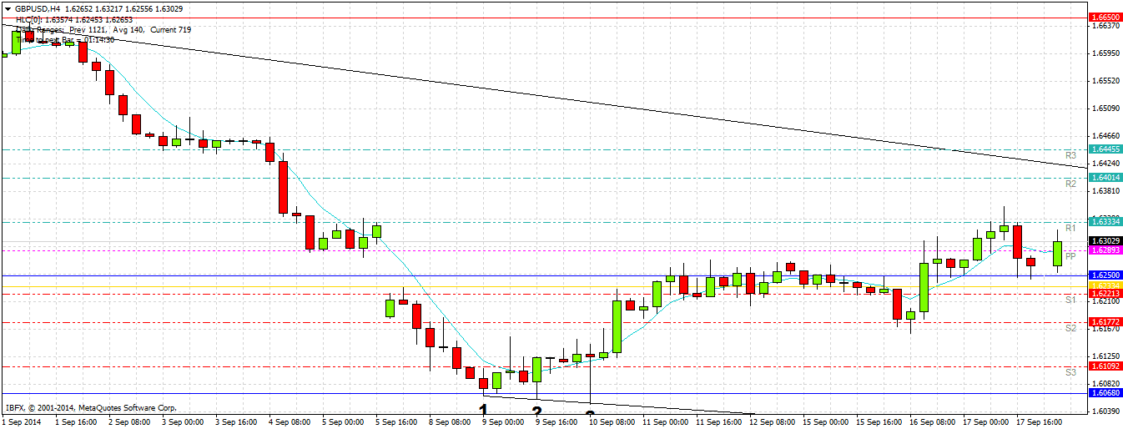
Task: Click the S1 support label
Action: point(1071,300)
